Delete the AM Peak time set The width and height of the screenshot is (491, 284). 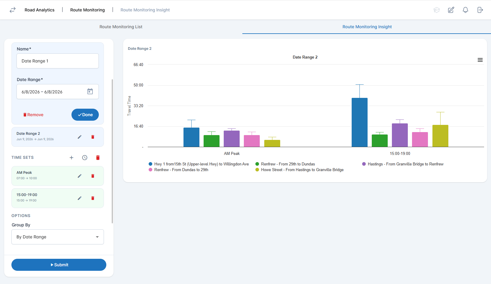[x=93, y=176]
